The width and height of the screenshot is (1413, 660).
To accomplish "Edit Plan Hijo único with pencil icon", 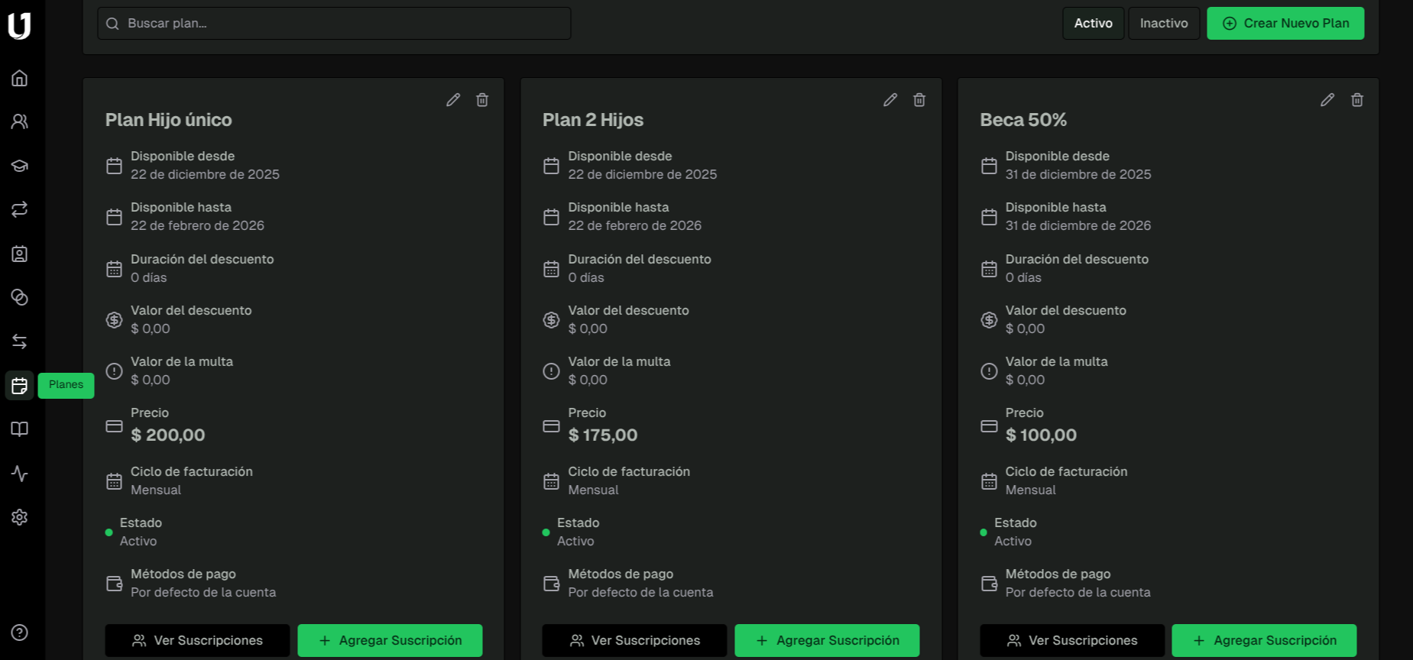I will (x=453, y=100).
